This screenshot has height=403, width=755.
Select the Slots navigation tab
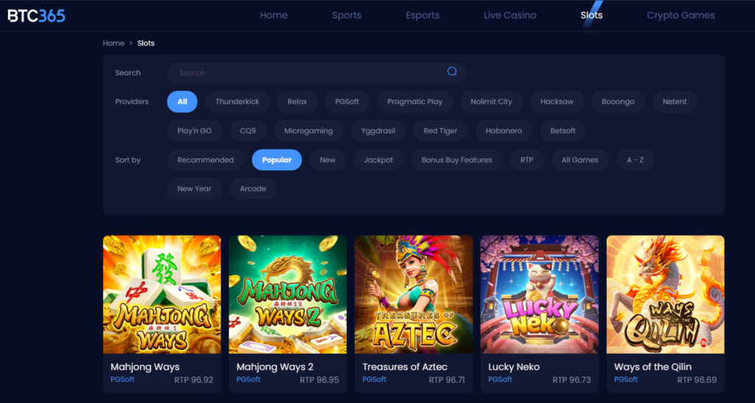click(591, 15)
